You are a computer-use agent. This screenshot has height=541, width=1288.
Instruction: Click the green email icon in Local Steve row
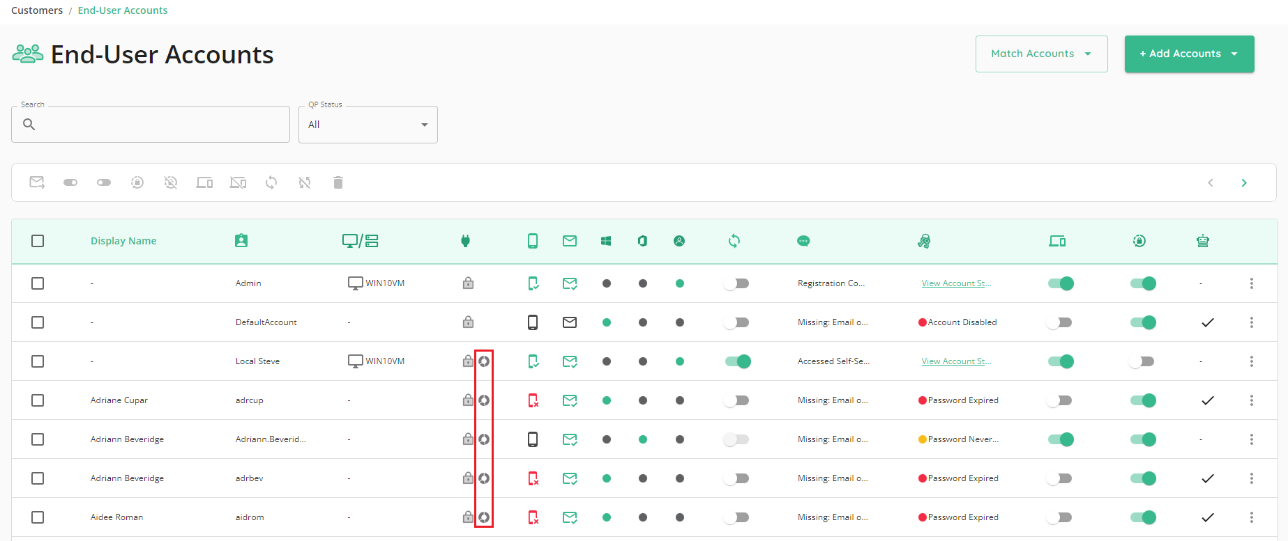click(x=570, y=361)
